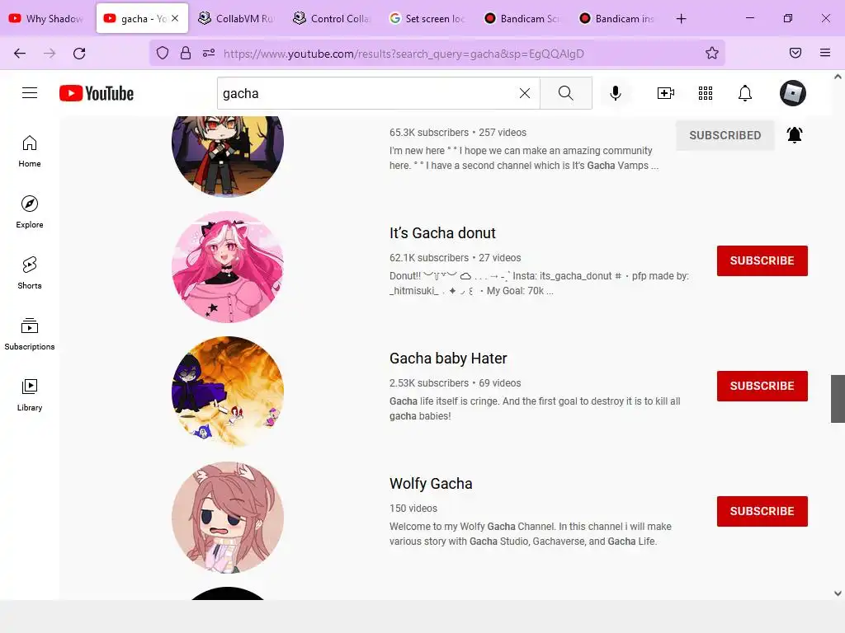This screenshot has width=845, height=633.
Task: Click '150 videos' text
Action: pos(413,509)
